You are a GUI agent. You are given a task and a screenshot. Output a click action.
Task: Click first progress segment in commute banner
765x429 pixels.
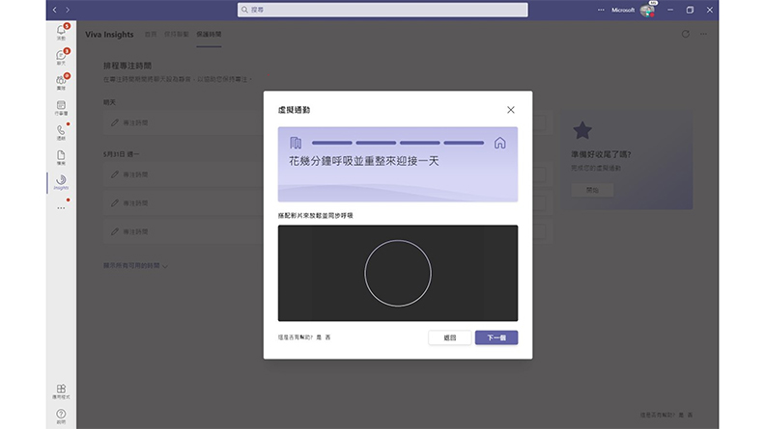point(331,143)
